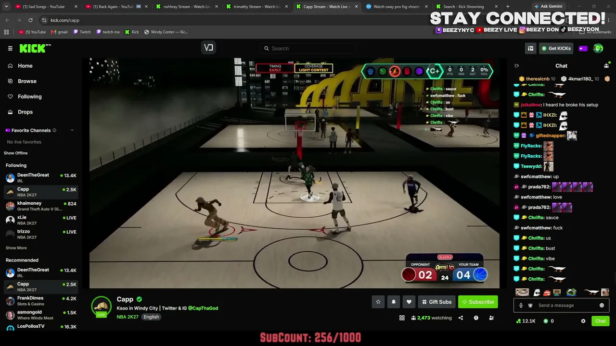Switch to the nahhray Stream tab

[186, 7]
